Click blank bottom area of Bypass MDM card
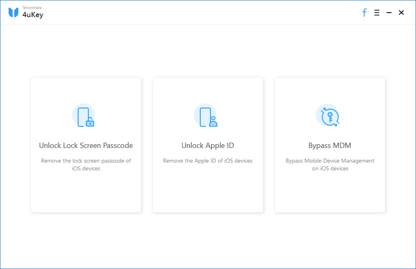 tap(330, 194)
